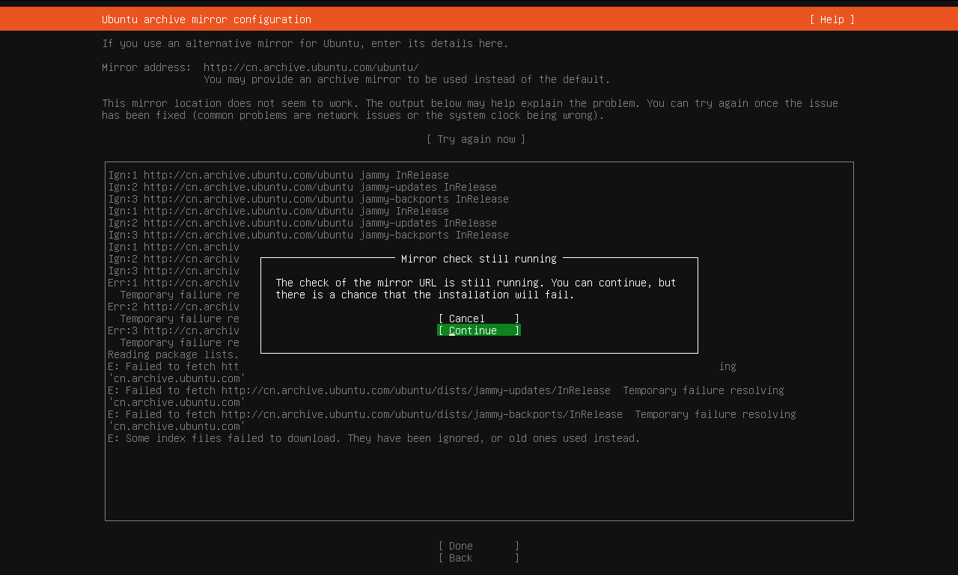
Task: Focus the Mirror address URL field
Action: point(311,67)
